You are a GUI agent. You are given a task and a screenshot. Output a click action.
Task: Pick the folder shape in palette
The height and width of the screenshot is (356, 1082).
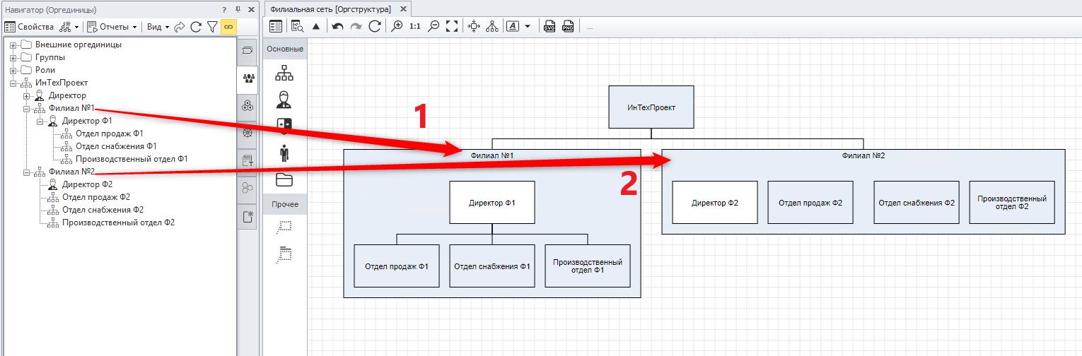coord(284,179)
